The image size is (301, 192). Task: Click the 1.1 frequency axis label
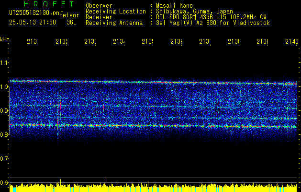click(x=4, y=62)
